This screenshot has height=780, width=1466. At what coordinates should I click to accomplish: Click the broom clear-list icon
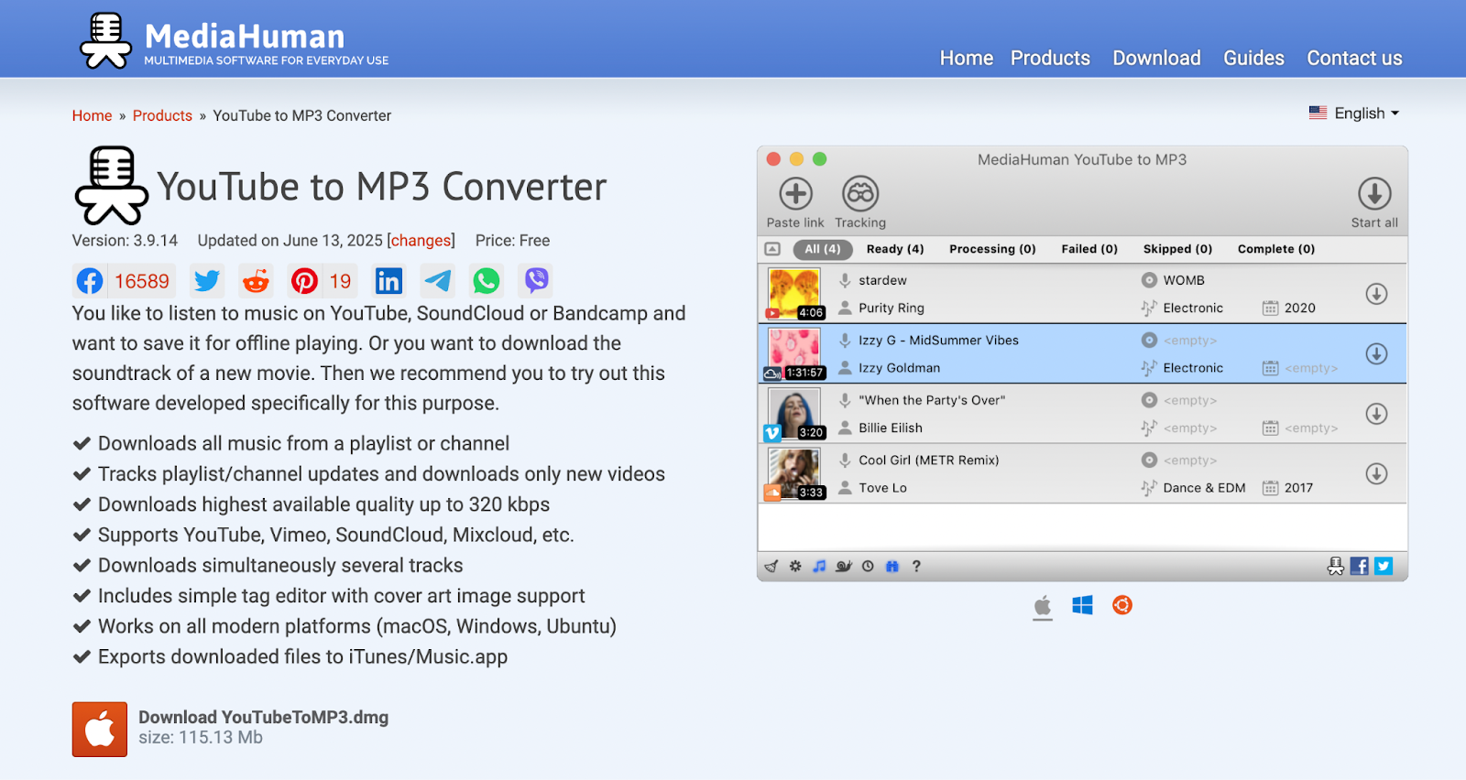[771, 567]
